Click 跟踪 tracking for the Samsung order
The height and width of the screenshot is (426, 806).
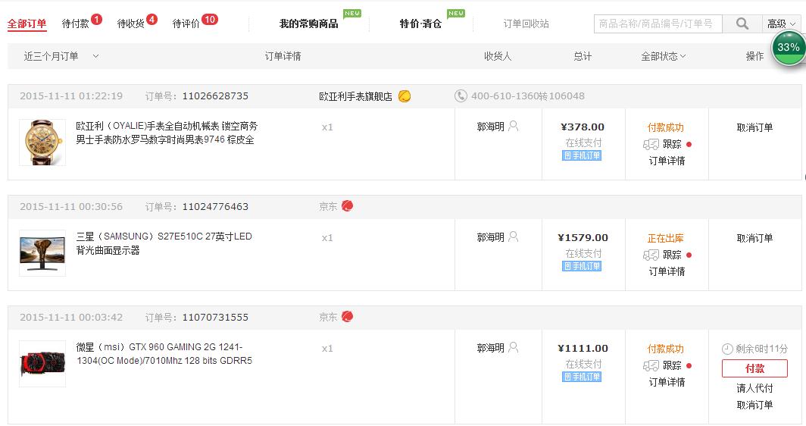pyautogui.click(x=672, y=255)
